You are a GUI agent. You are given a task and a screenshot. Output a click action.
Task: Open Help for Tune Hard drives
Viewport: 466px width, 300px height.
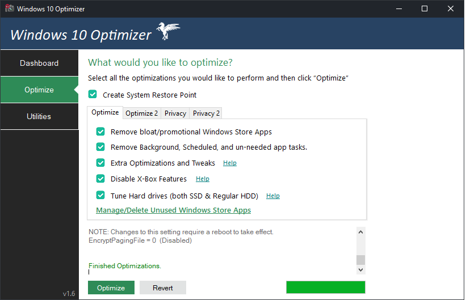tap(273, 196)
